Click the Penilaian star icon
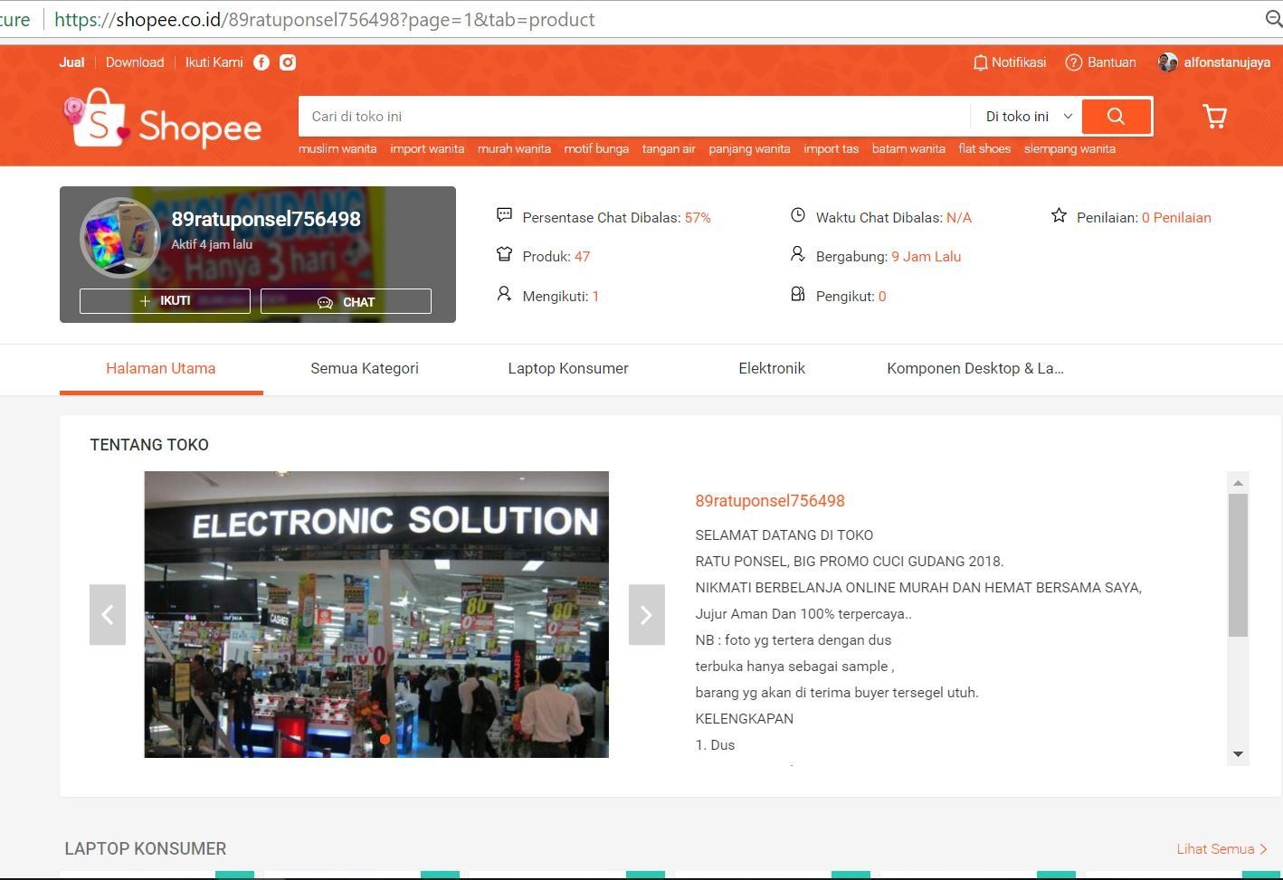Image resolution: width=1283 pixels, height=880 pixels. pyautogui.click(x=1059, y=215)
